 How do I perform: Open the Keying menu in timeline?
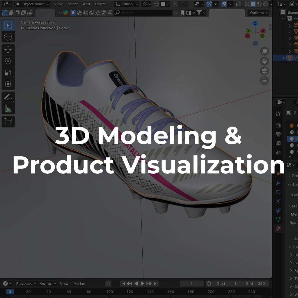pos(47,283)
